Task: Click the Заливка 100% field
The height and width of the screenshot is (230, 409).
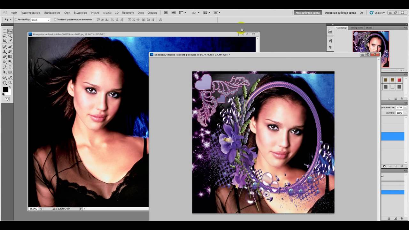Action: (x=399, y=113)
